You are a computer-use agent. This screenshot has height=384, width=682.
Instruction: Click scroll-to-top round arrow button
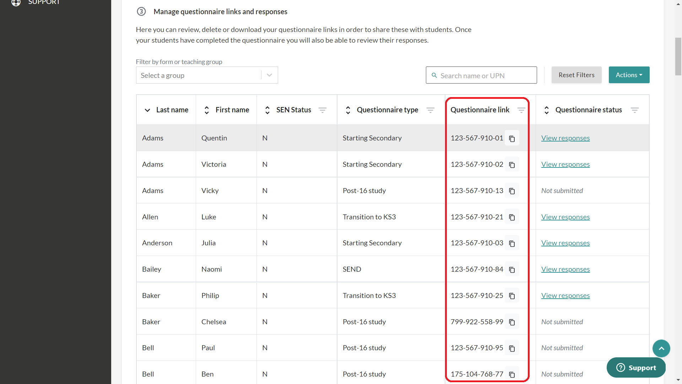pyautogui.click(x=661, y=348)
